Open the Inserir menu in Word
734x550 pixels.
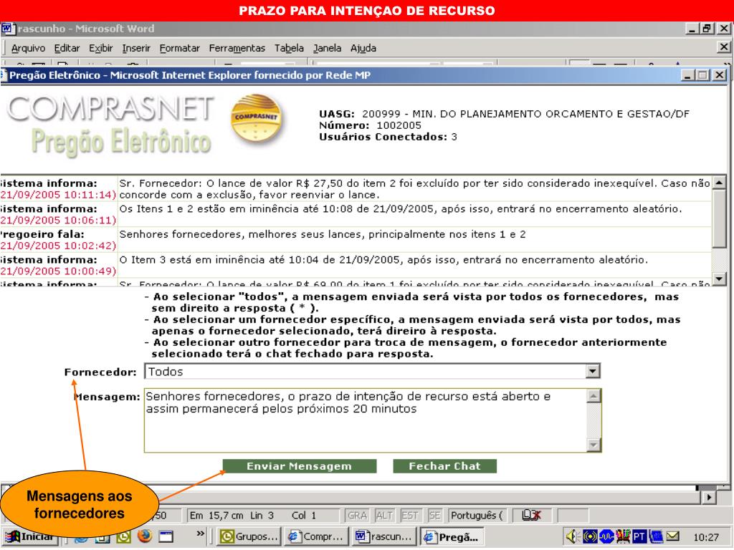point(136,48)
